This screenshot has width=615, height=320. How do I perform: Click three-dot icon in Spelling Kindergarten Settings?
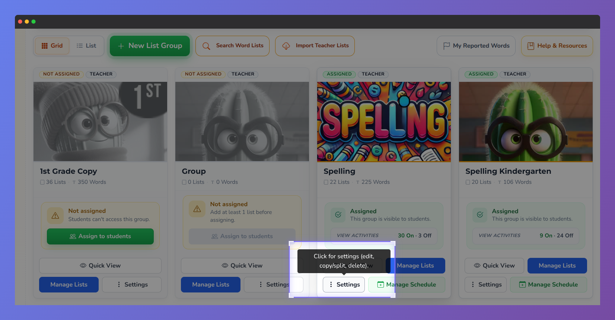473,285
